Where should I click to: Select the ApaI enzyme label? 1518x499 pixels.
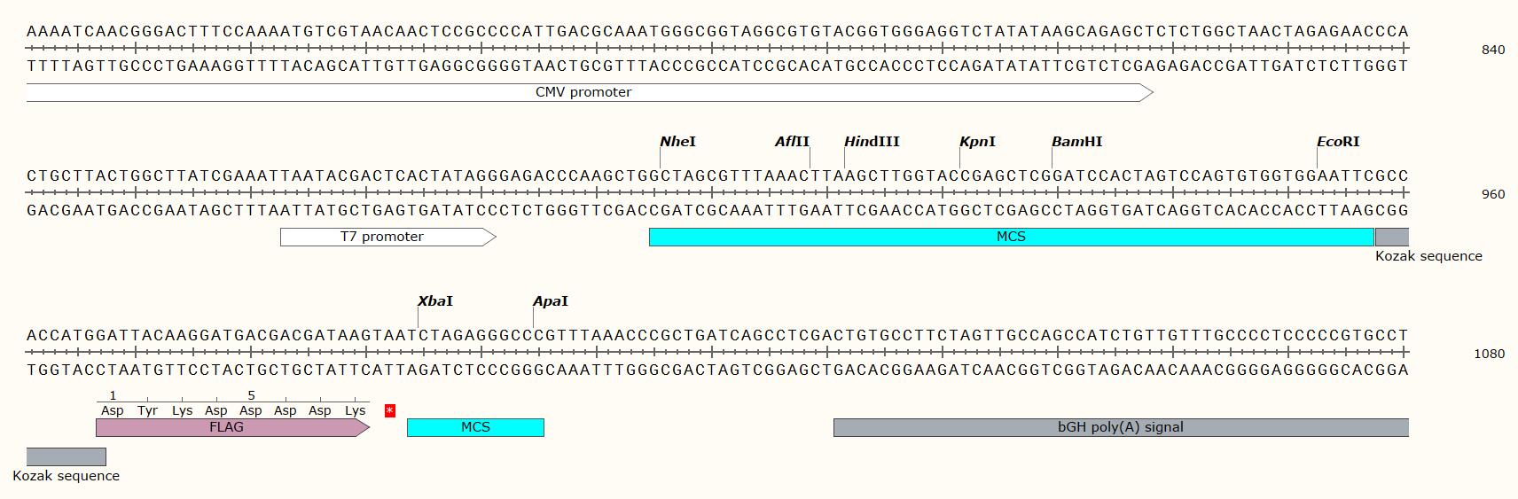click(550, 301)
